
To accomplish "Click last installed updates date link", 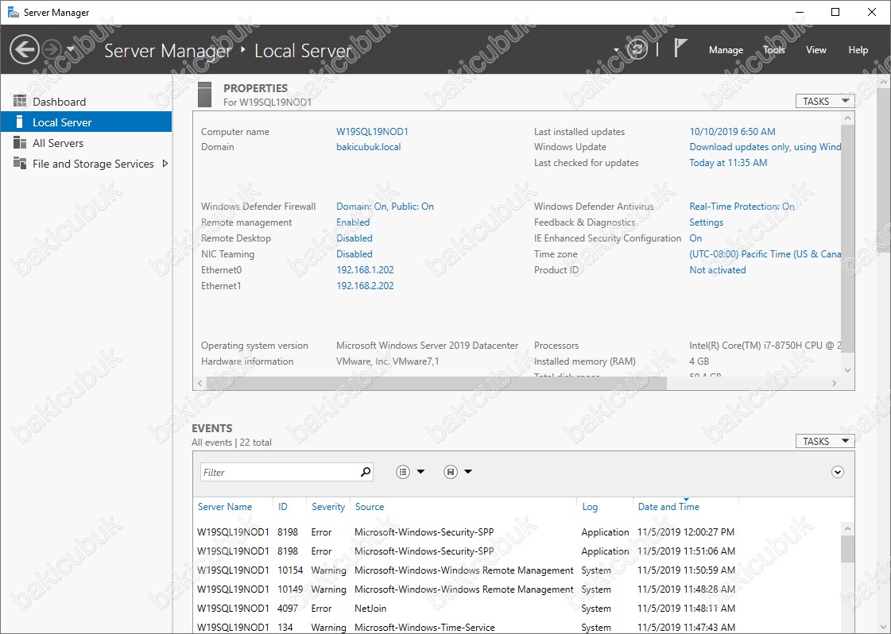I will [732, 131].
